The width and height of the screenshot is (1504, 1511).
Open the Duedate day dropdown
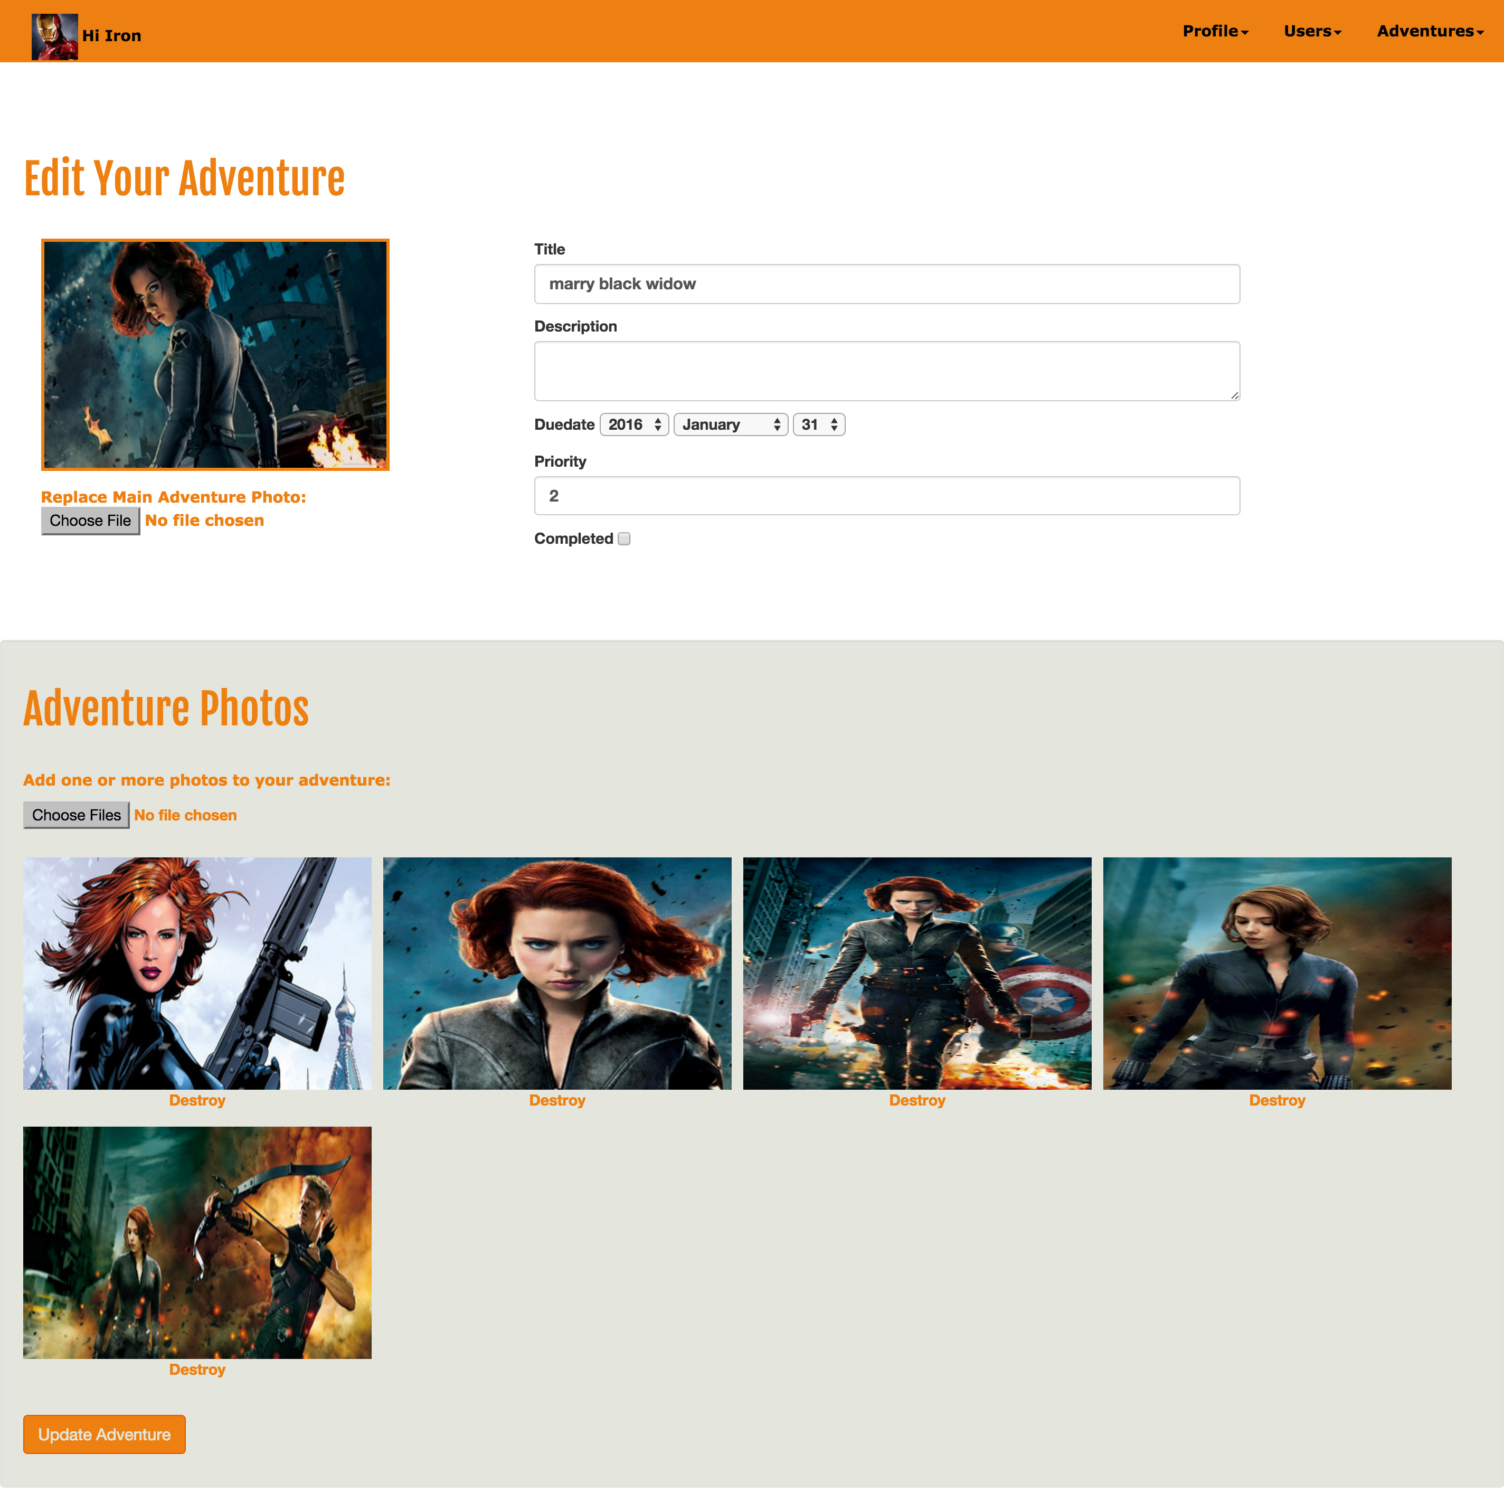coord(819,424)
